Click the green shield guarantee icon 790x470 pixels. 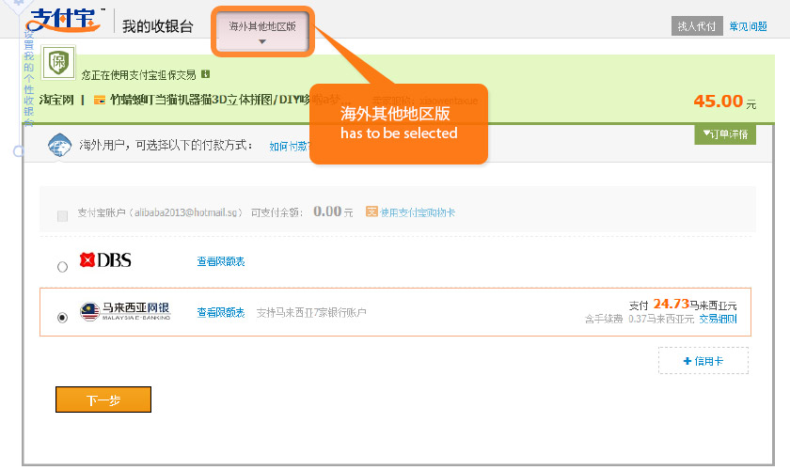coord(59,63)
